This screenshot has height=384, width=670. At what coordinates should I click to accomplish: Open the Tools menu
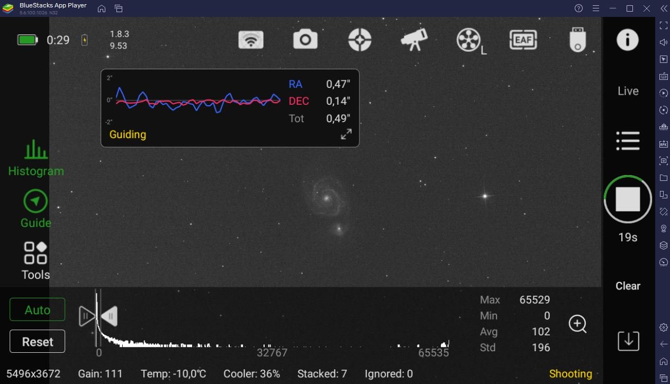point(36,261)
